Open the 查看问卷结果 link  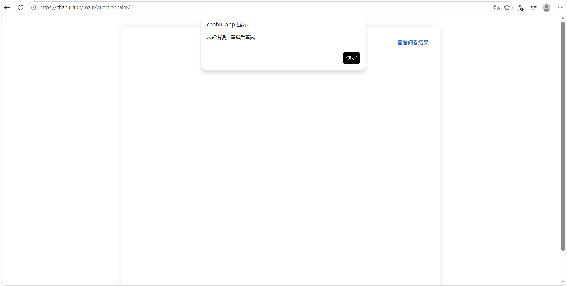(x=413, y=42)
